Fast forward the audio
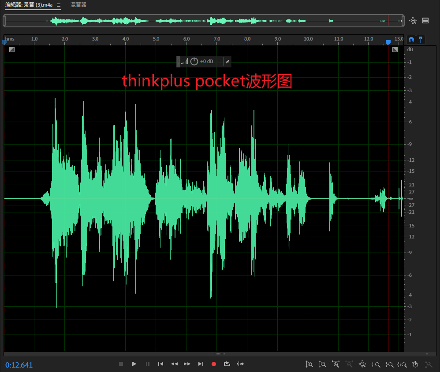 [x=187, y=364]
